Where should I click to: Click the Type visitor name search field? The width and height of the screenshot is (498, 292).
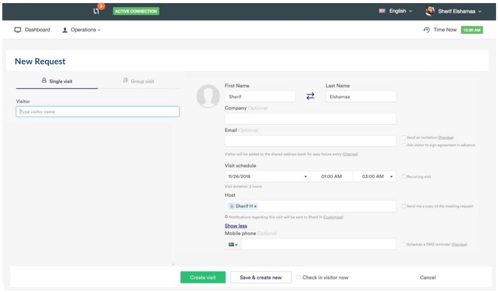[98, 112]
